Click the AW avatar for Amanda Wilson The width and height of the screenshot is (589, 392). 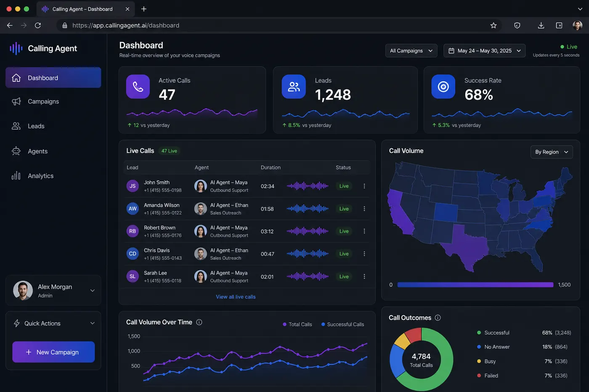tap(133, 209)
